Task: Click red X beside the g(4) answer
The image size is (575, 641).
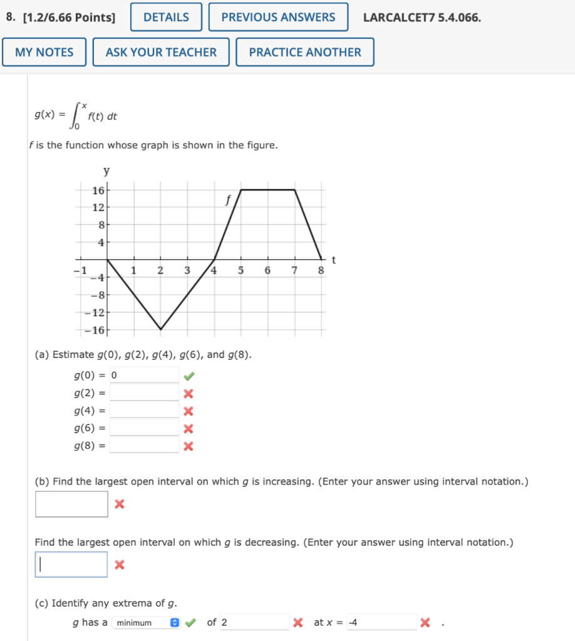Action: 188,411
